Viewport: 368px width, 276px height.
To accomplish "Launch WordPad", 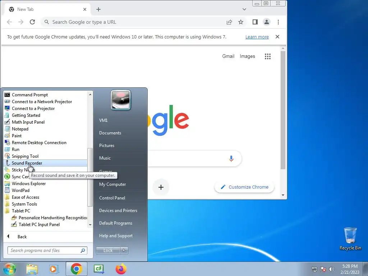I will tap(20, 190).
